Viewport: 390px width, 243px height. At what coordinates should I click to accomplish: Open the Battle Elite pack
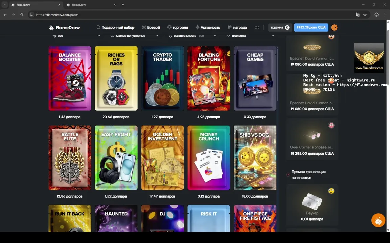click(x=70, y=158)
